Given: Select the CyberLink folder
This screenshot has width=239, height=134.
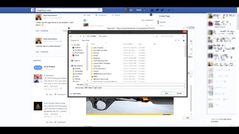Looking at the screenshot, I should click(96, 66).
